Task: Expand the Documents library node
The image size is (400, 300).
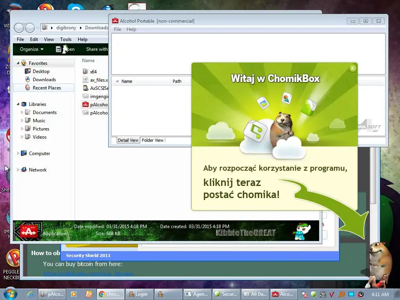Action: tap(22, 112)
